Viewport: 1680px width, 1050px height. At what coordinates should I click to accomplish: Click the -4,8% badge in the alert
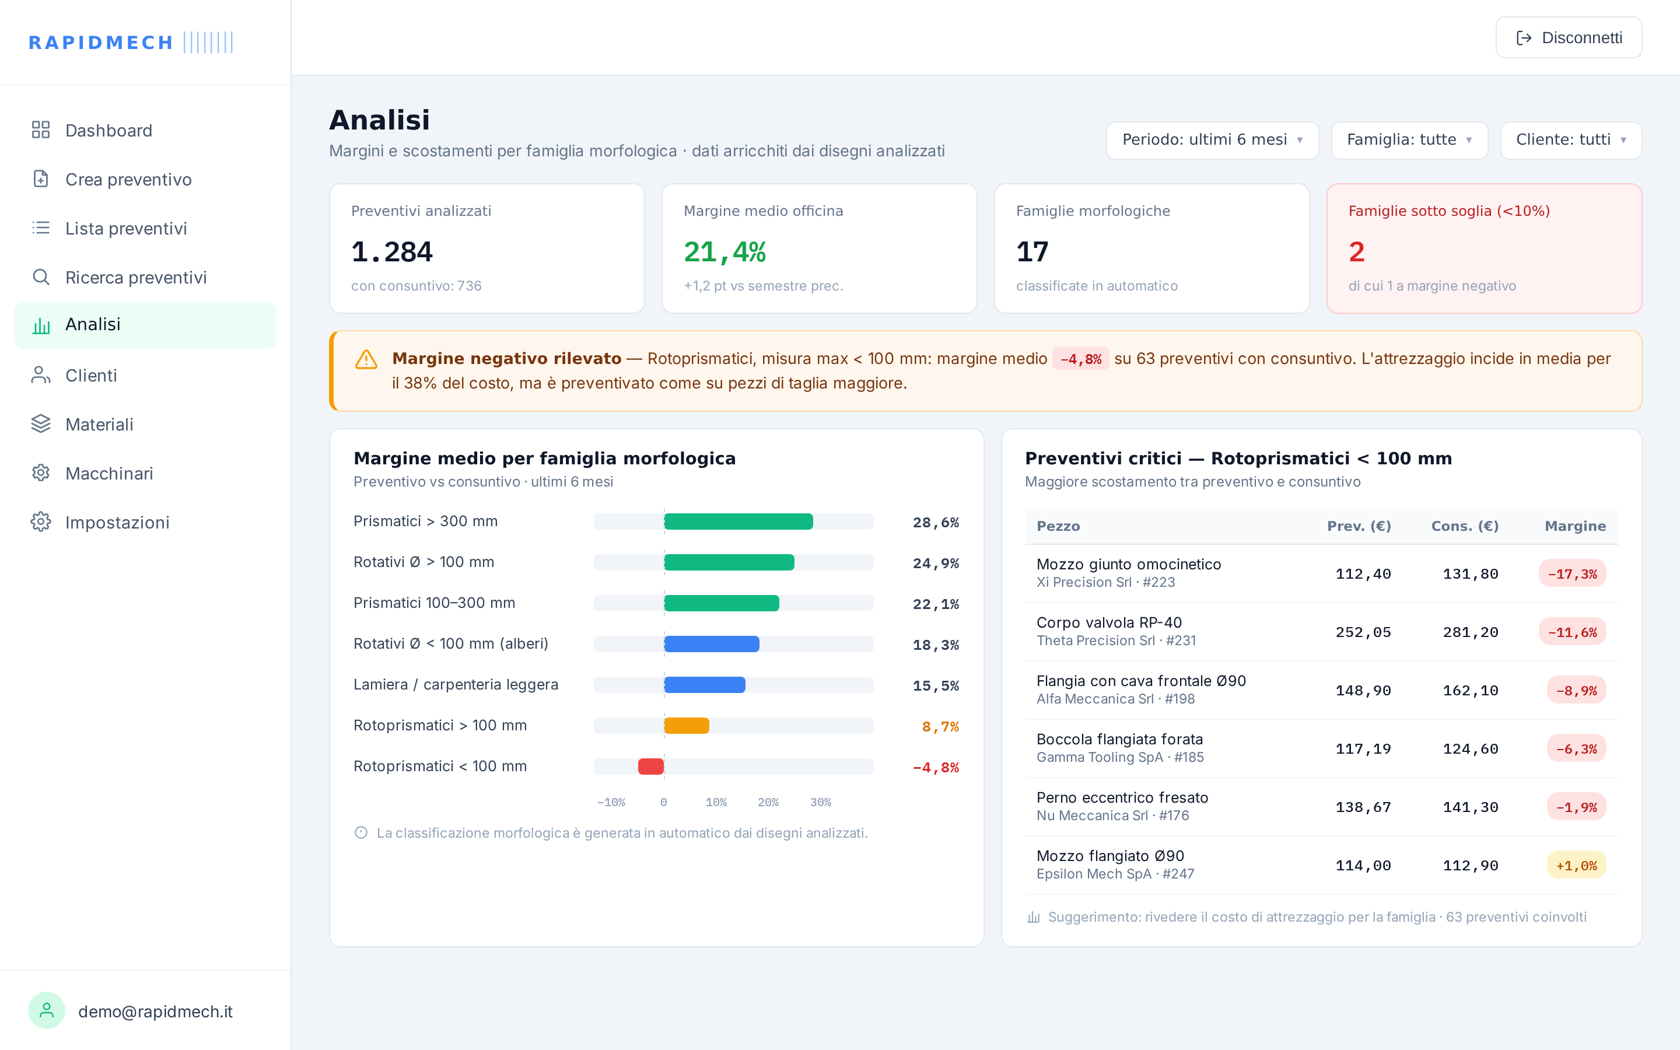click(x=1081, y=359)
